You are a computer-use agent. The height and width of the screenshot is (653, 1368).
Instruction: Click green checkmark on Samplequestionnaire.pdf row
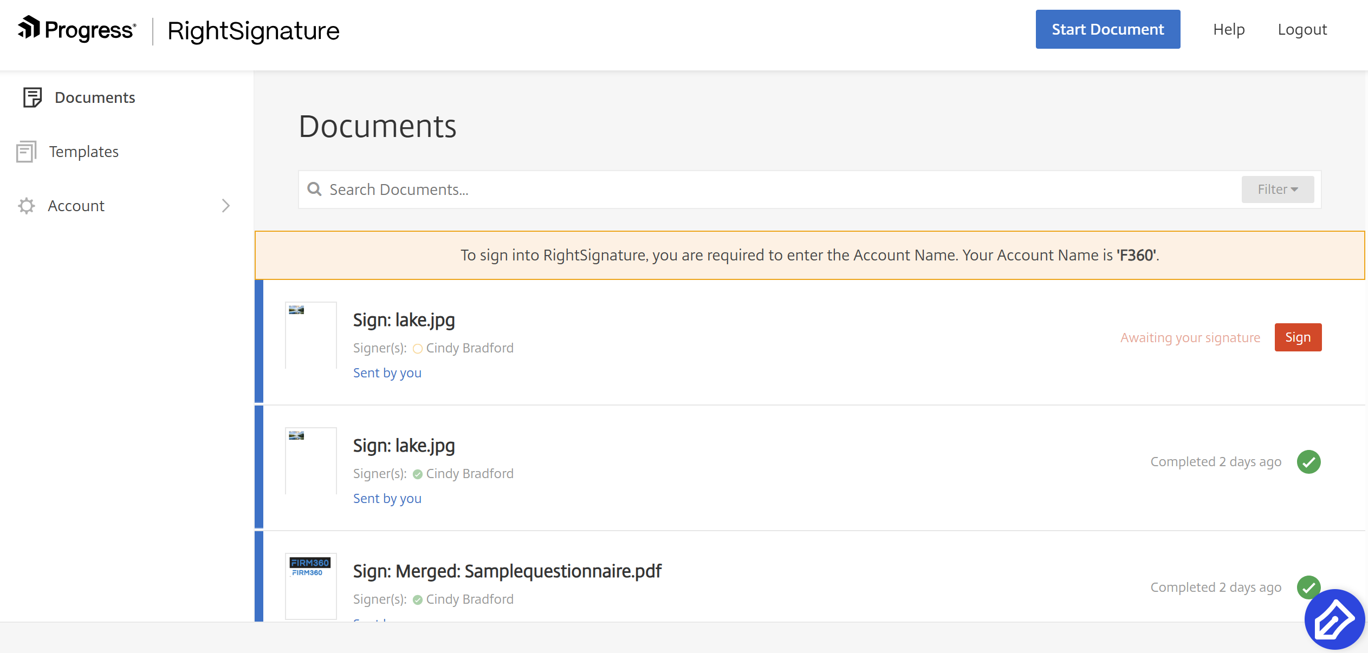coord(1307,586)
